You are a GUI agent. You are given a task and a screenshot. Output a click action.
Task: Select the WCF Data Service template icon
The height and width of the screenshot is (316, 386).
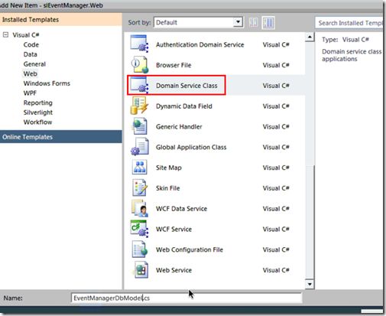[x=139, y=208]
